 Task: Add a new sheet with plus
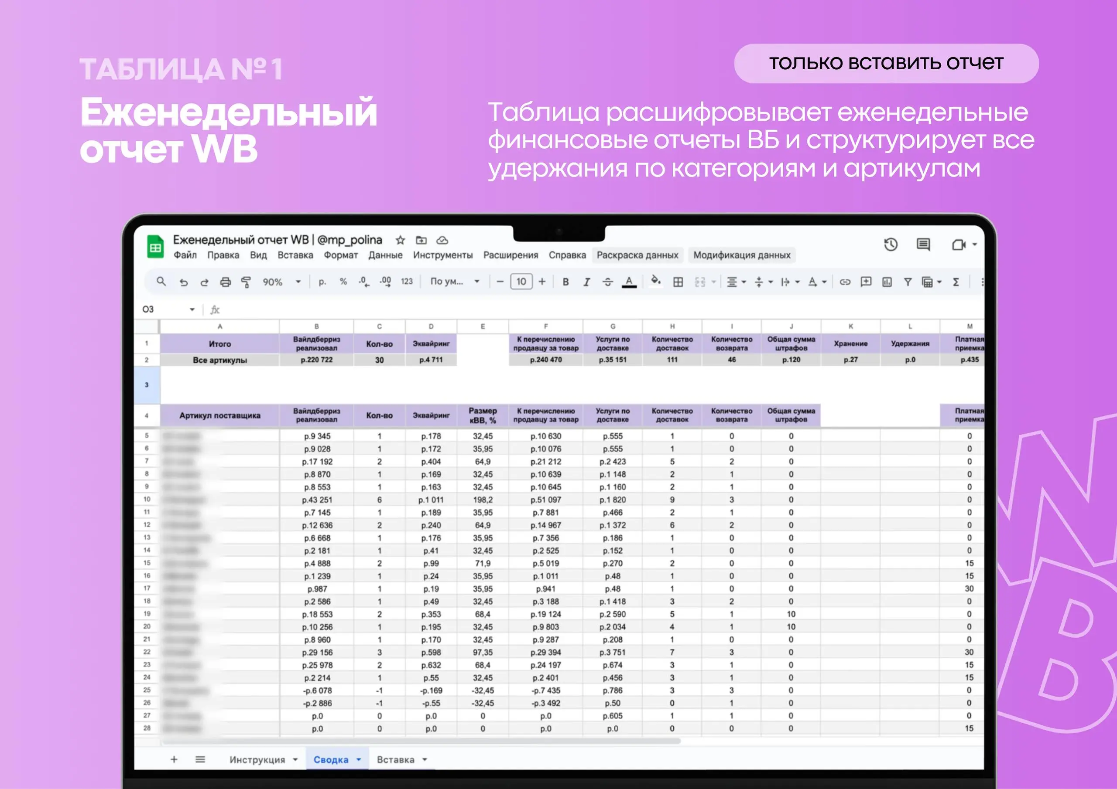[x=174, y=759]
